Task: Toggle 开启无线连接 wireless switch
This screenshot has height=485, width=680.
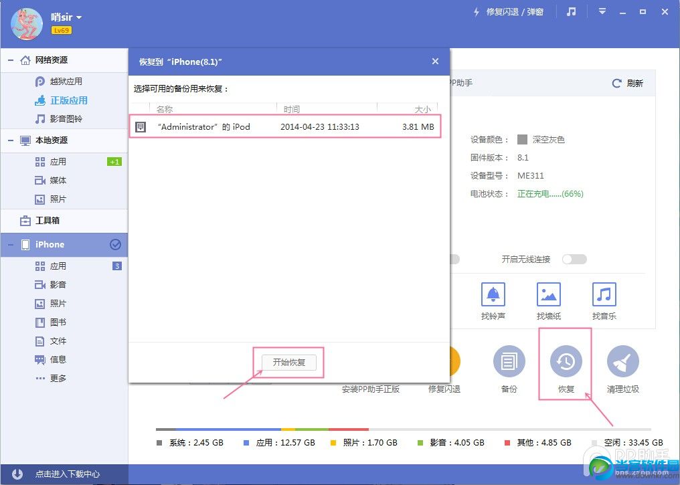Action: [x=574, y=259]
